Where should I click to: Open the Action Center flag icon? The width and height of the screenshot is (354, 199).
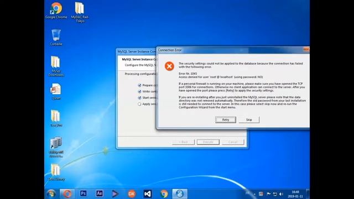click(268, 194)
